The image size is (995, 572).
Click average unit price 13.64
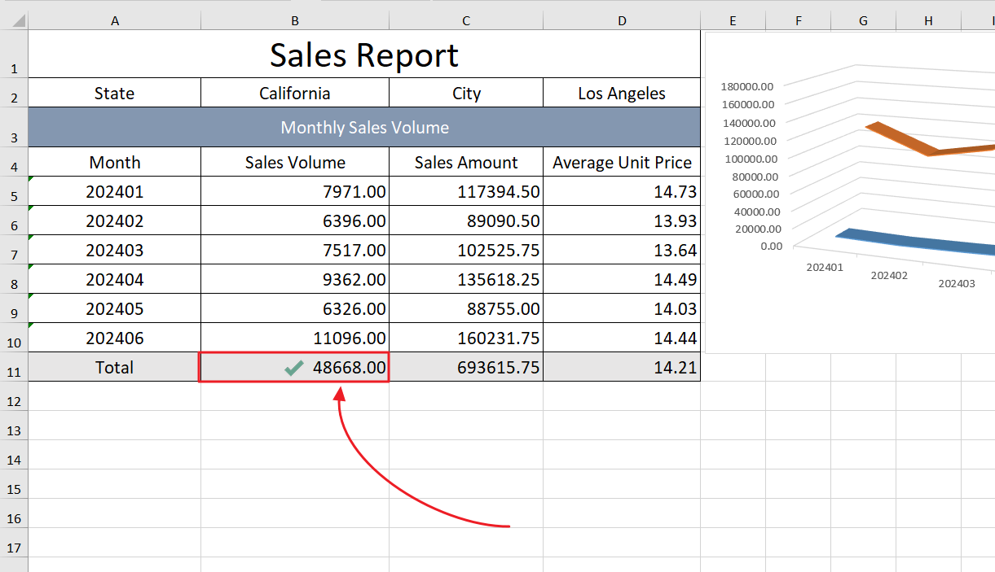point(622,250)
